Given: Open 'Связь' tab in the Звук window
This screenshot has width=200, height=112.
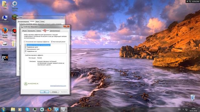Looking at the screenshot, I should 42,21.
